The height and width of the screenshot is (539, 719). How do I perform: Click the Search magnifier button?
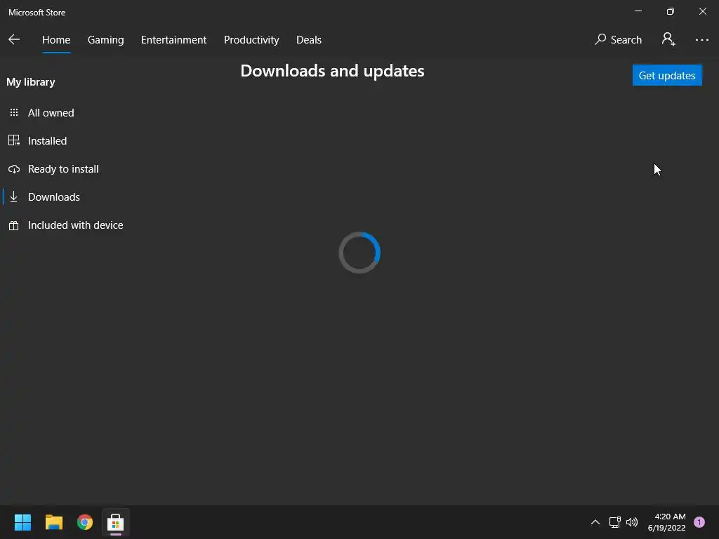coord(618,40)
